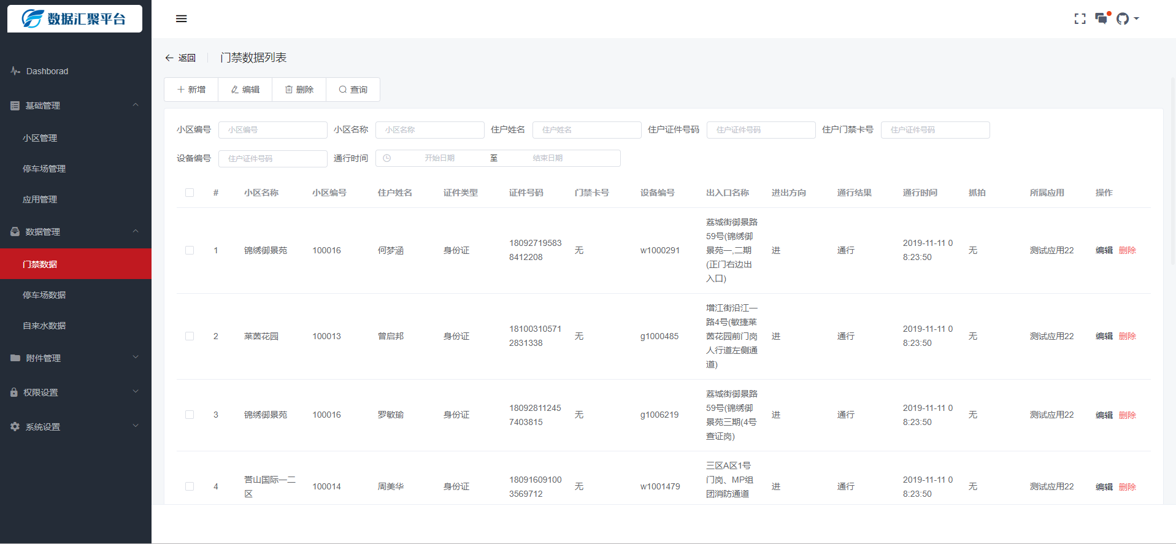
Task: Click the 基础管理 list icon
Action: (x=15, y=105)
